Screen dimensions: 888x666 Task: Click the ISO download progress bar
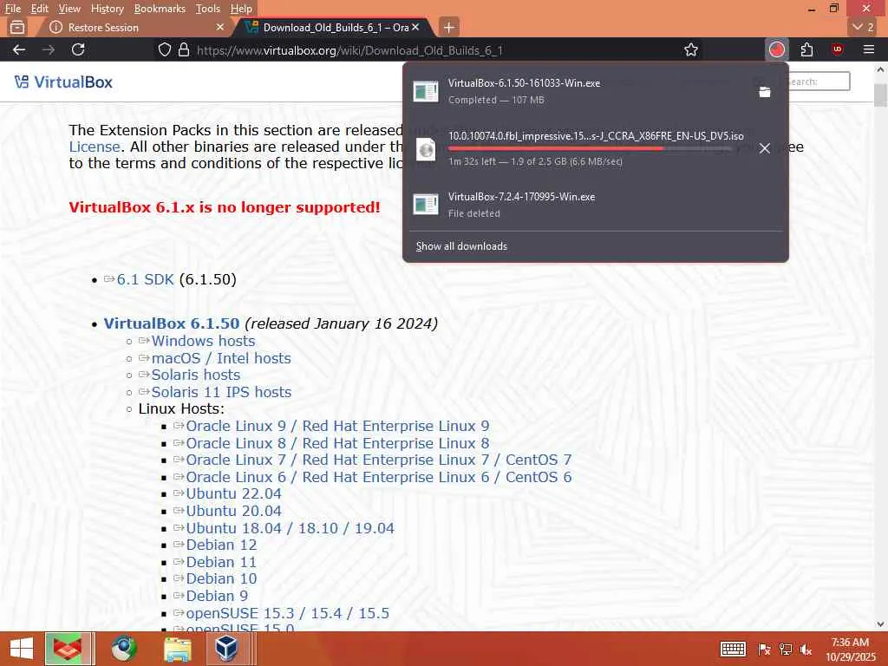click(589, 148)
